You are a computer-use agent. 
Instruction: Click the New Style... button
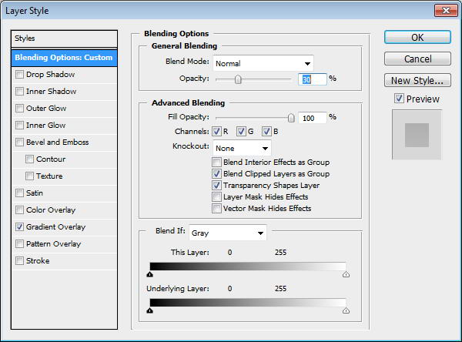[417, 80]
